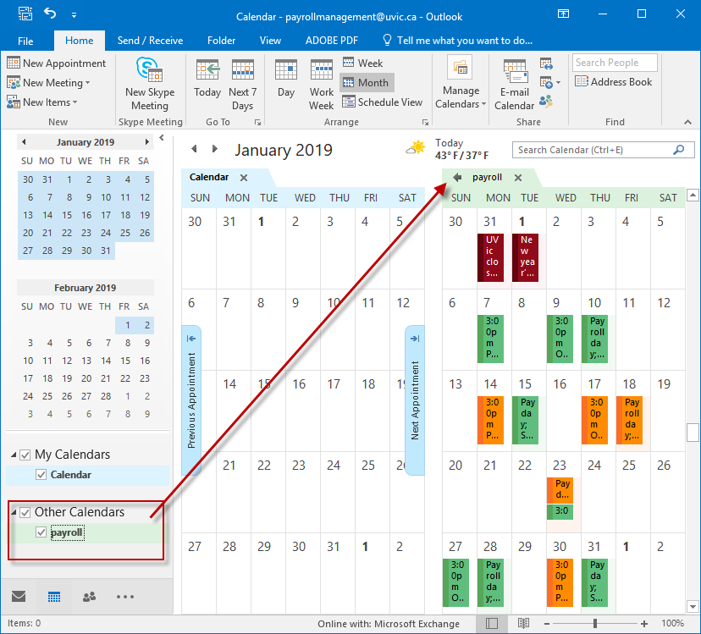Click the Search Calendar box
The height and width of the screenshot is (634, 701).
[x=603, y=150]
